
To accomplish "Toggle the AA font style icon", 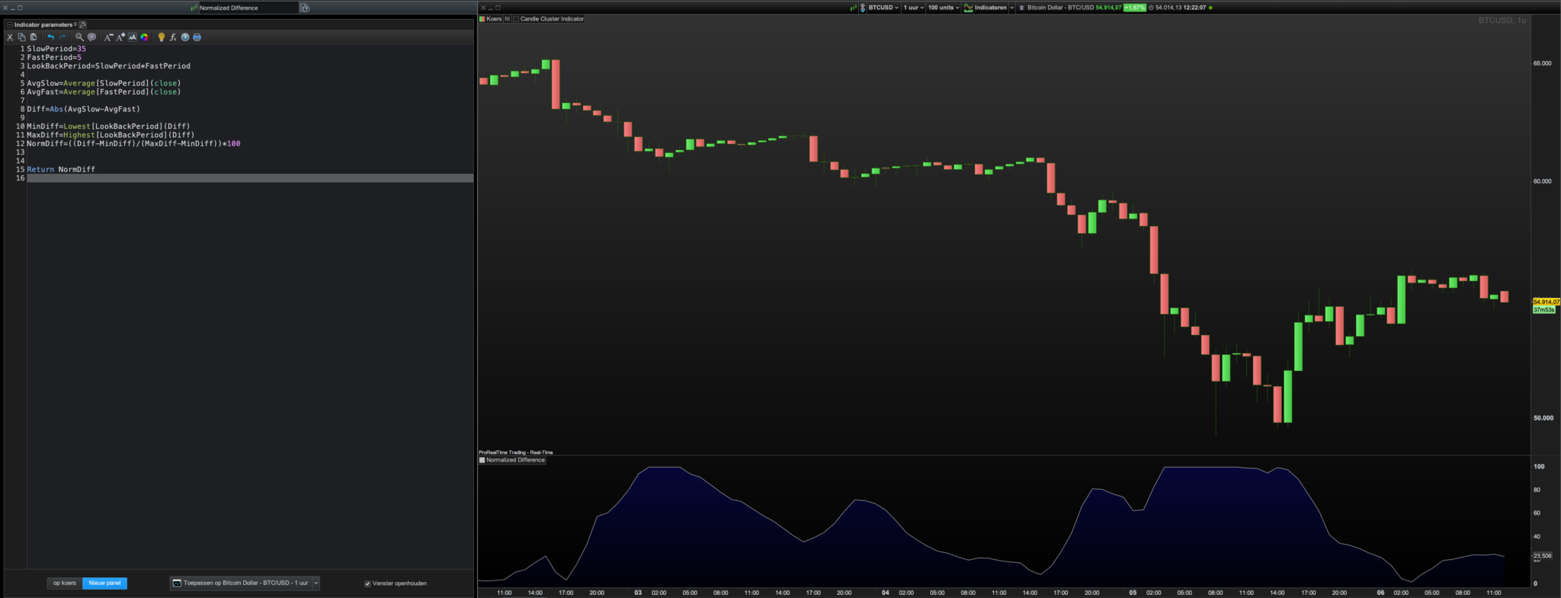I will 133,37.
